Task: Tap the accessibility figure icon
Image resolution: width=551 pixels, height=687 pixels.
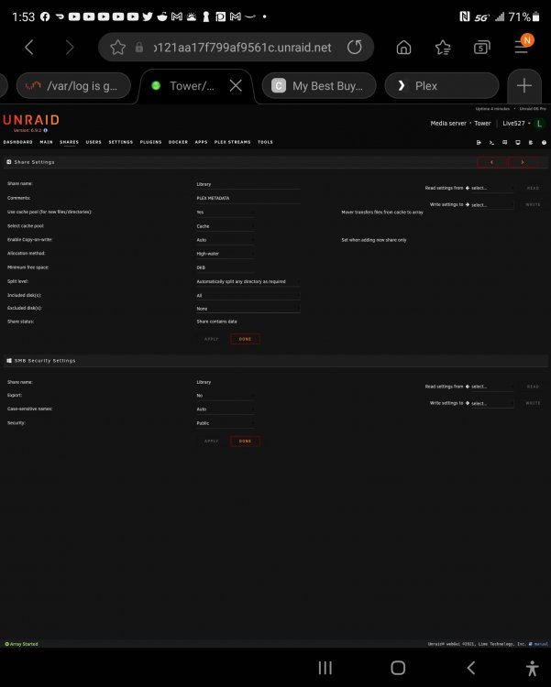Action: (x=532, y=669)
